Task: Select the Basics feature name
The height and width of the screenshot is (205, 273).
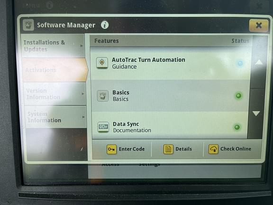Action: (121, 93)
